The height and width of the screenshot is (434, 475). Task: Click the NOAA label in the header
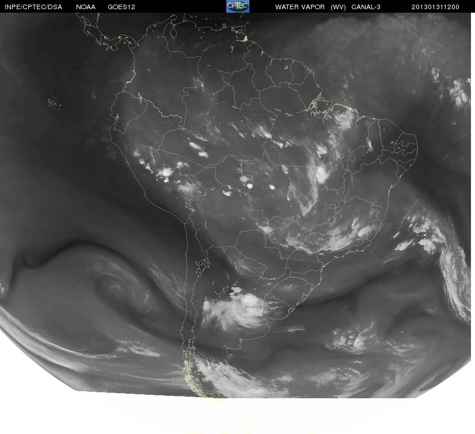[86, 7]
